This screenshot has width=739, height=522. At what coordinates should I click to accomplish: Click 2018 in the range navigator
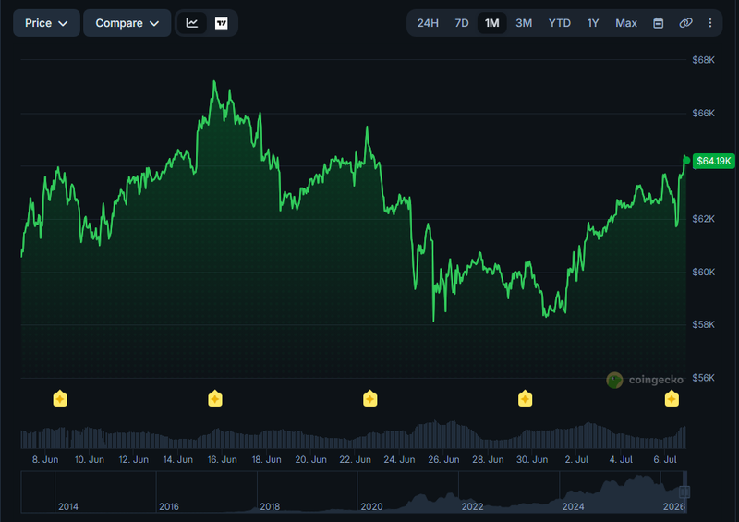[x=270, y=506]
